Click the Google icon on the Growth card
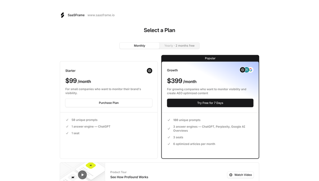319x181 pixels. point(251,70)
